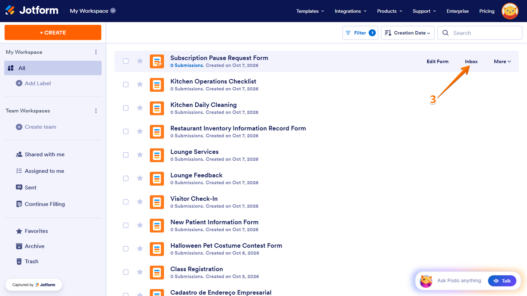Open the Class Registration form title
This screenshot has height=296, width=527.
pos(197,269)
